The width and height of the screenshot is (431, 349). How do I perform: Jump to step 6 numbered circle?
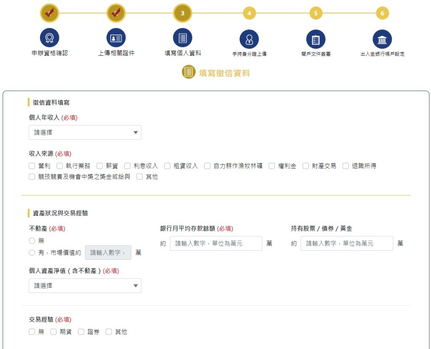[x=382, y=13]
